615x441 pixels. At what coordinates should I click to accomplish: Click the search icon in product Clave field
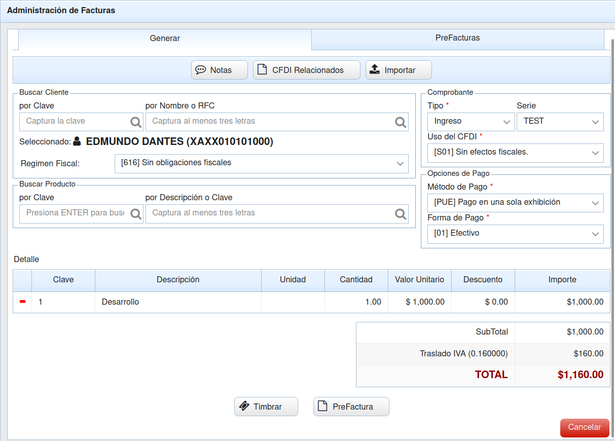pyautogui.click(x=136, y=214)
